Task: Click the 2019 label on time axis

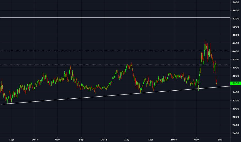Action: point(174,140)
